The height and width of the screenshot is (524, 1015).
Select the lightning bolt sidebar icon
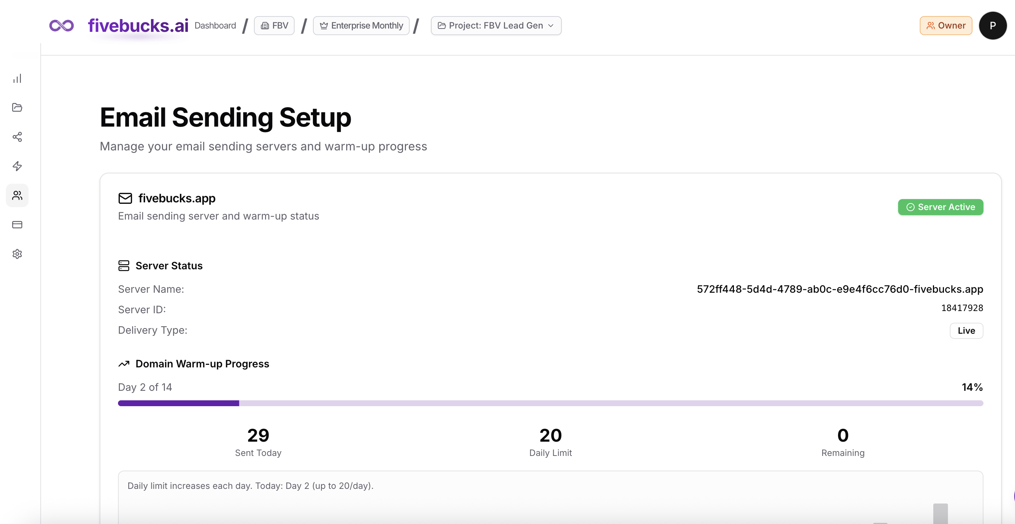tap(17, 166)
